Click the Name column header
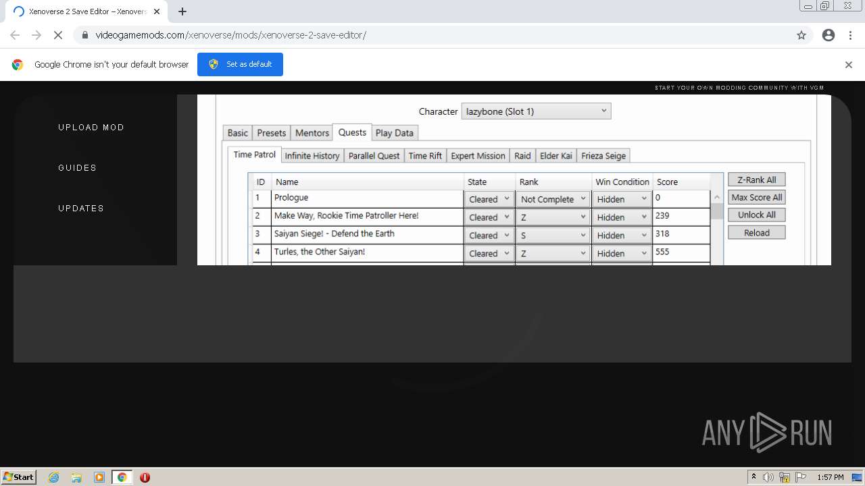This screenshot has height=486, width=865. click(x=368, y=182)
